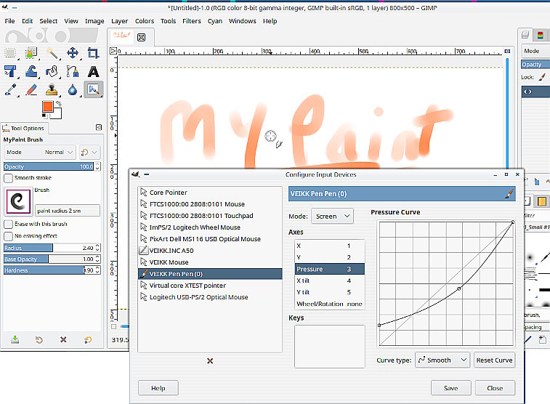Click the Save Tool Preset icon
Screen dimensions: 550x404
coord(15,339)
